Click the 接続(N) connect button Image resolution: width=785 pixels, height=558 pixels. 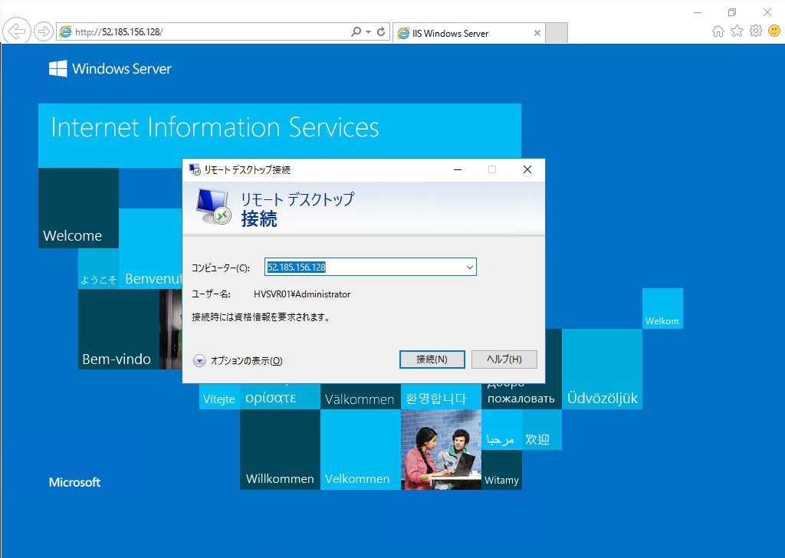coord(432,359)
